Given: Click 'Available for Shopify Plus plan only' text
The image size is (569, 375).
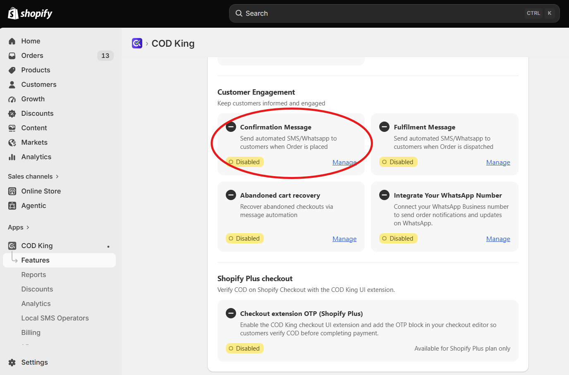Looking at the screenshot, I should pyautogui.click(x=462, y=349).
